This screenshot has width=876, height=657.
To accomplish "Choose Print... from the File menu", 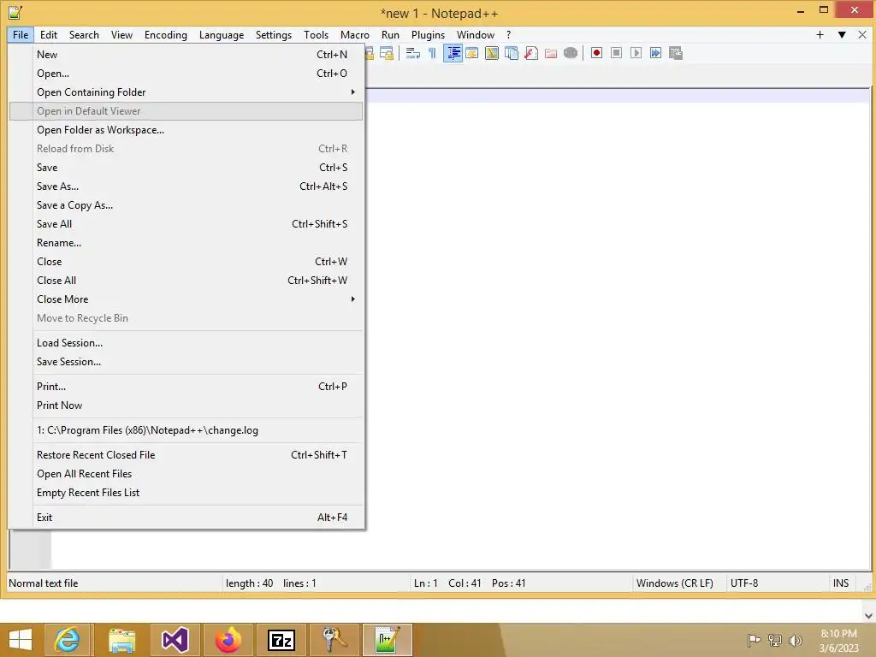I will point(186,387).
